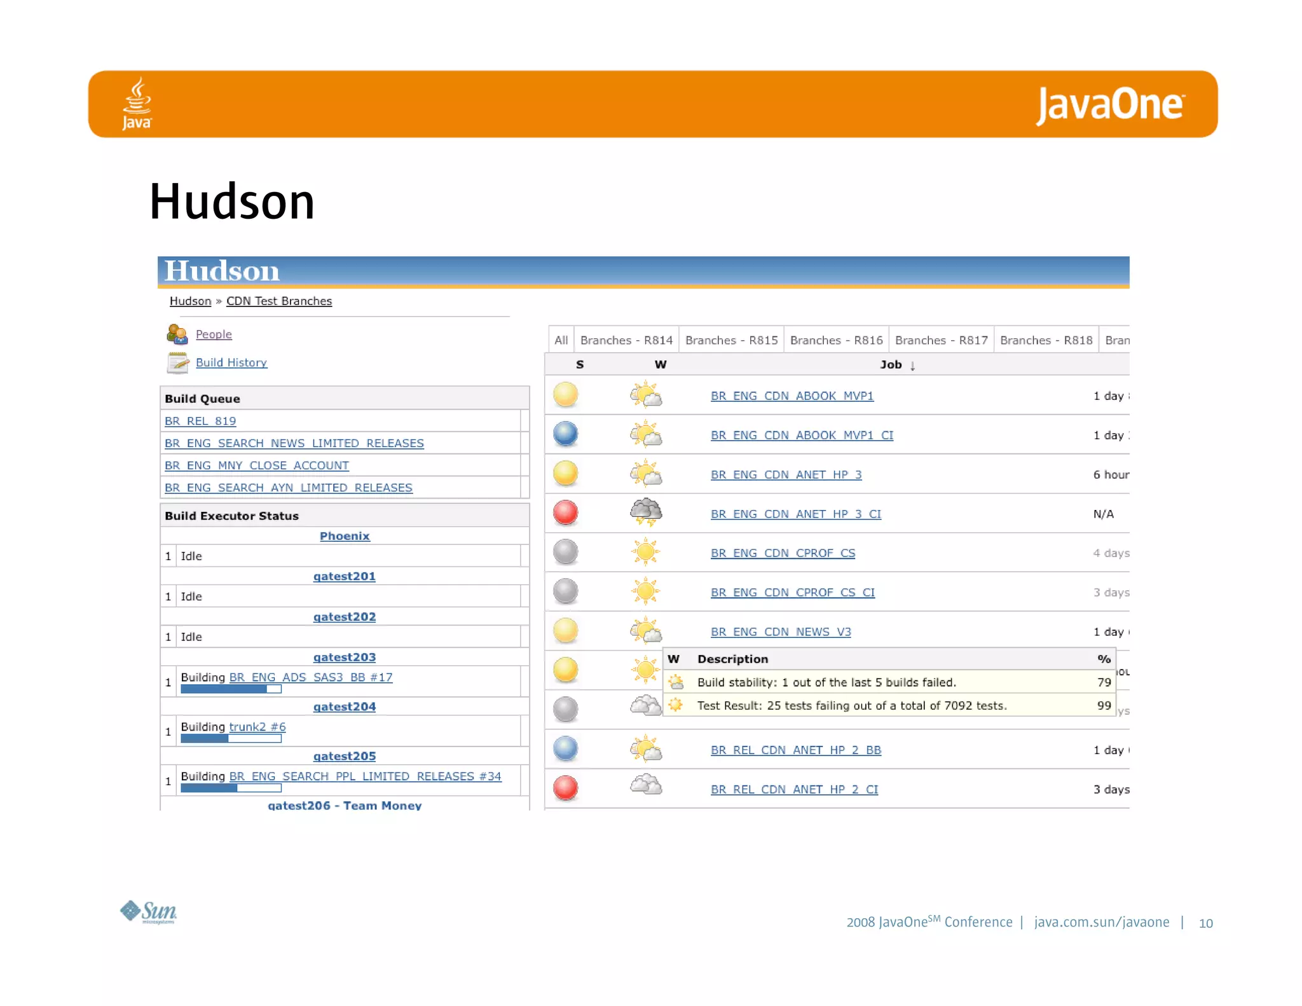Open running build BR_ENG_SEARCH_PPL_LIMITED_RELEASES #34
This screenshot has width=1302, height=1006.
pos(366,776)
